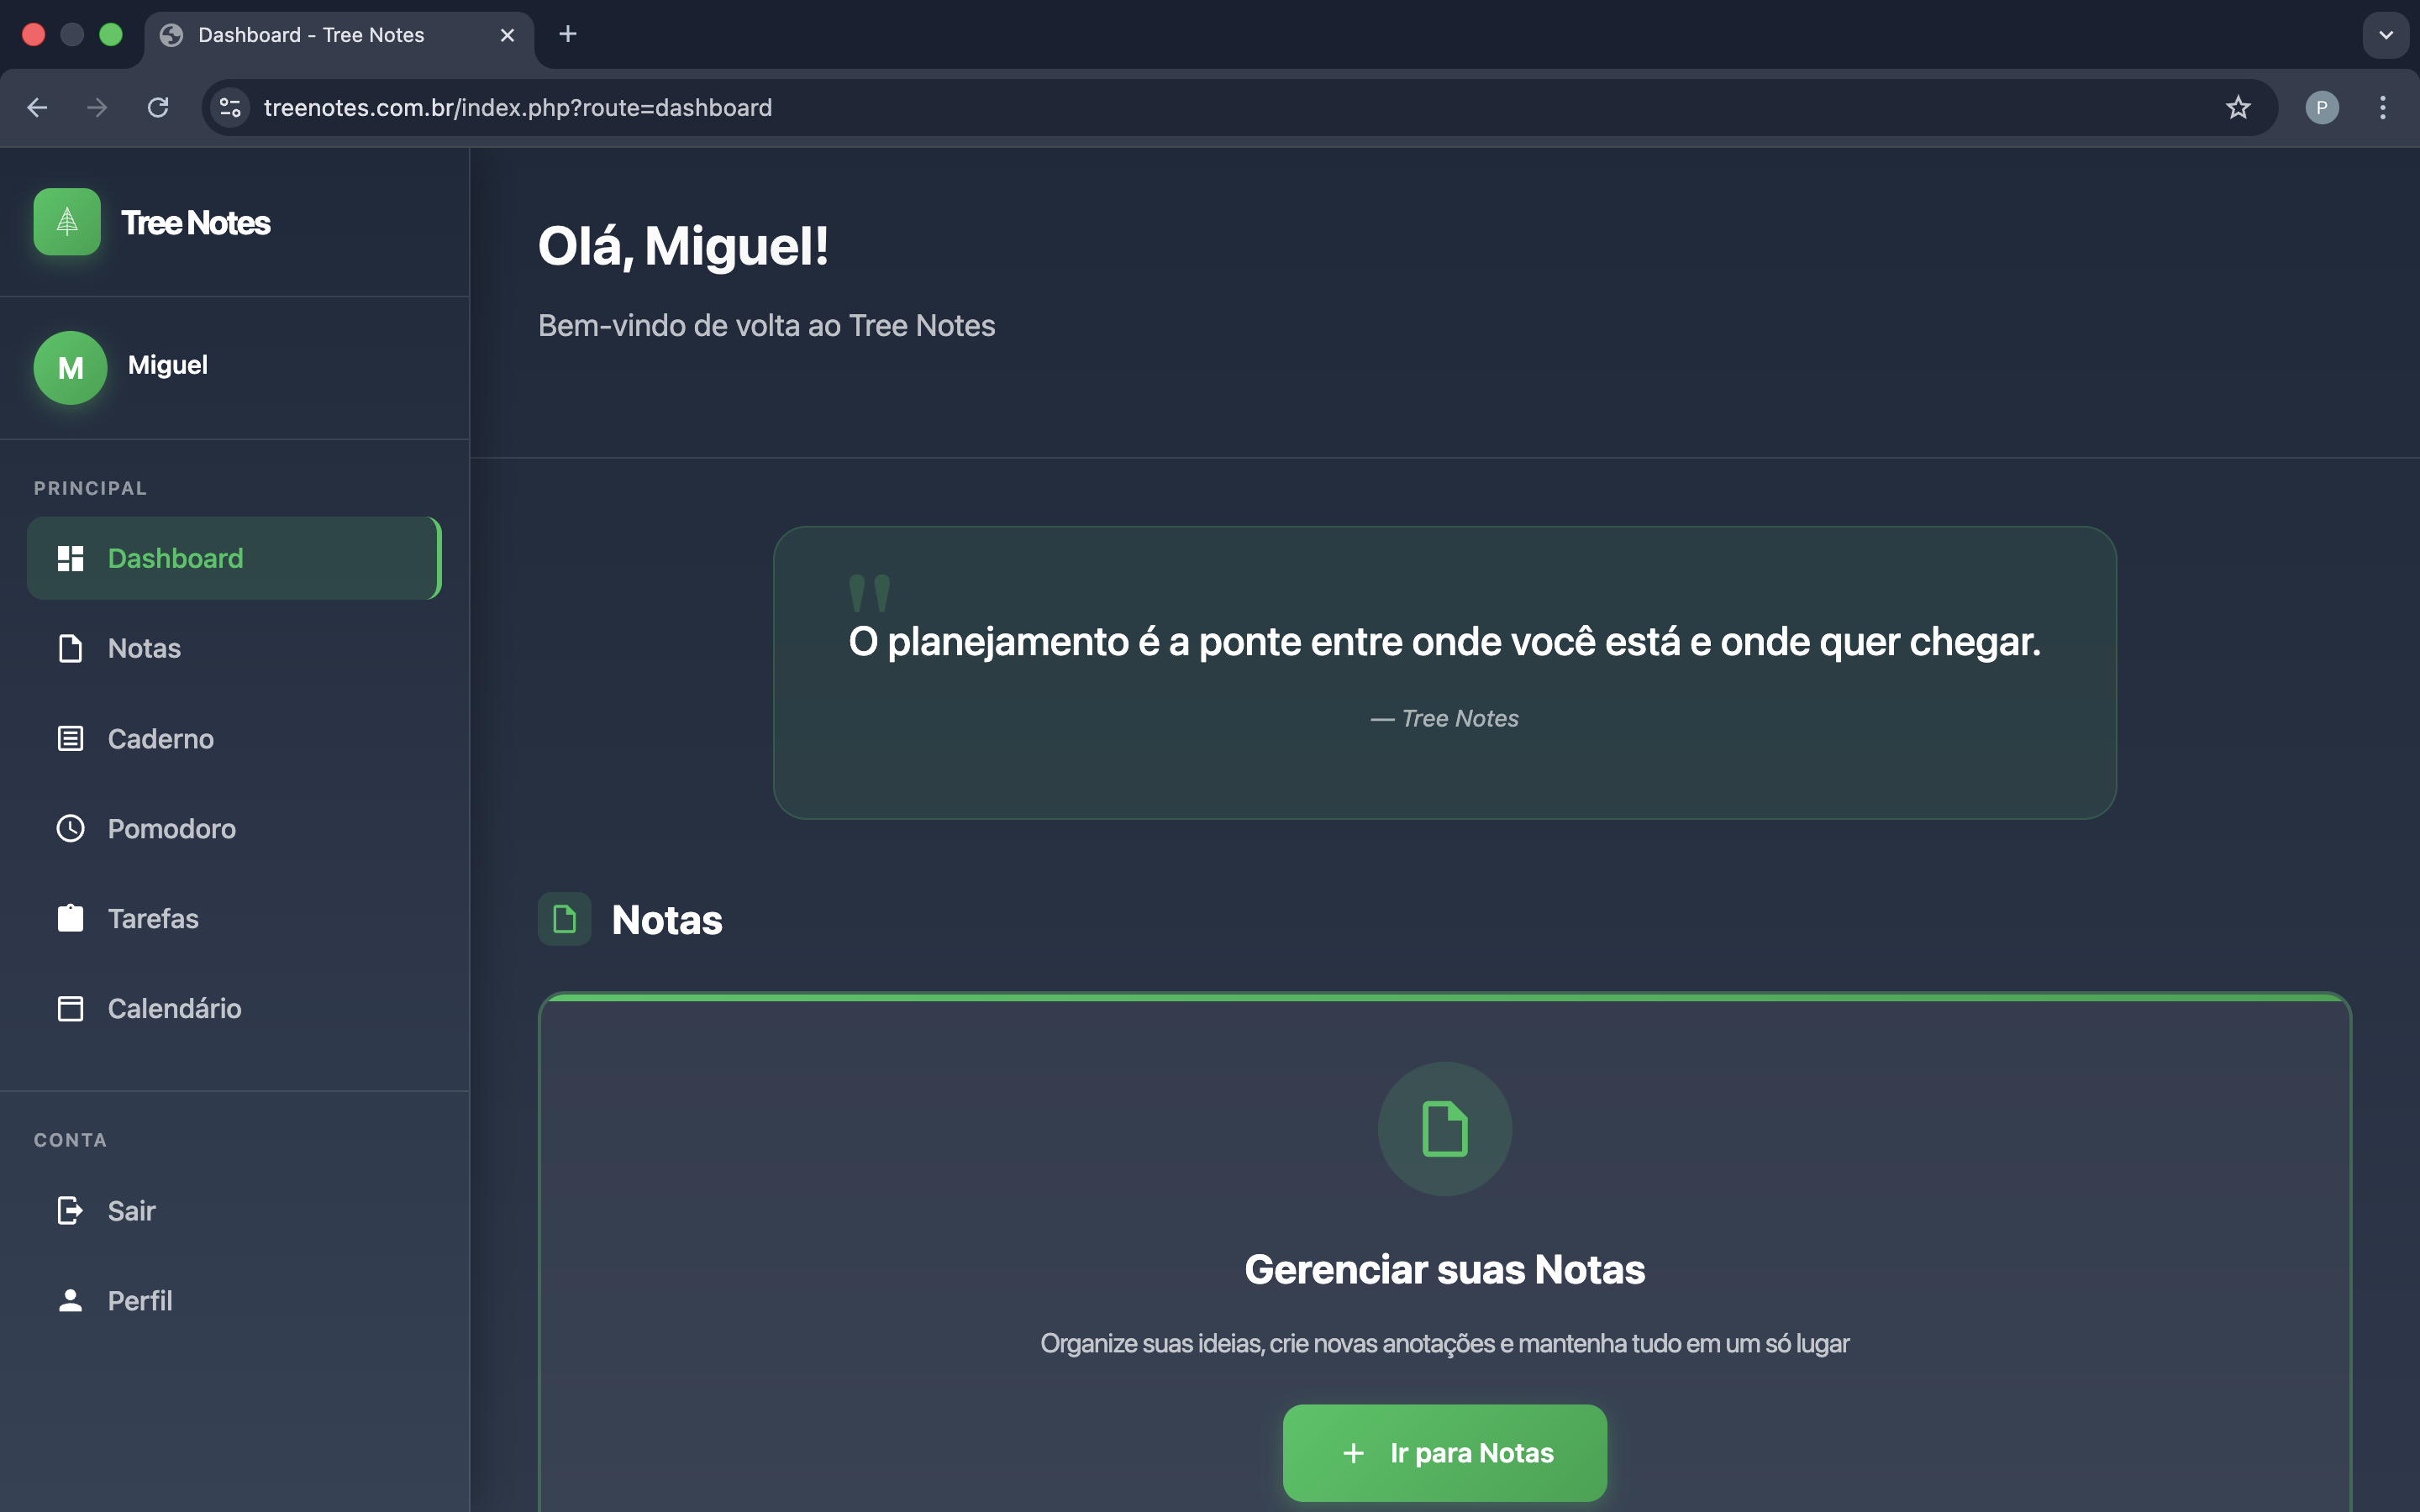
Task: Click the Calendário calendar icon
Action: (70, 1008)
